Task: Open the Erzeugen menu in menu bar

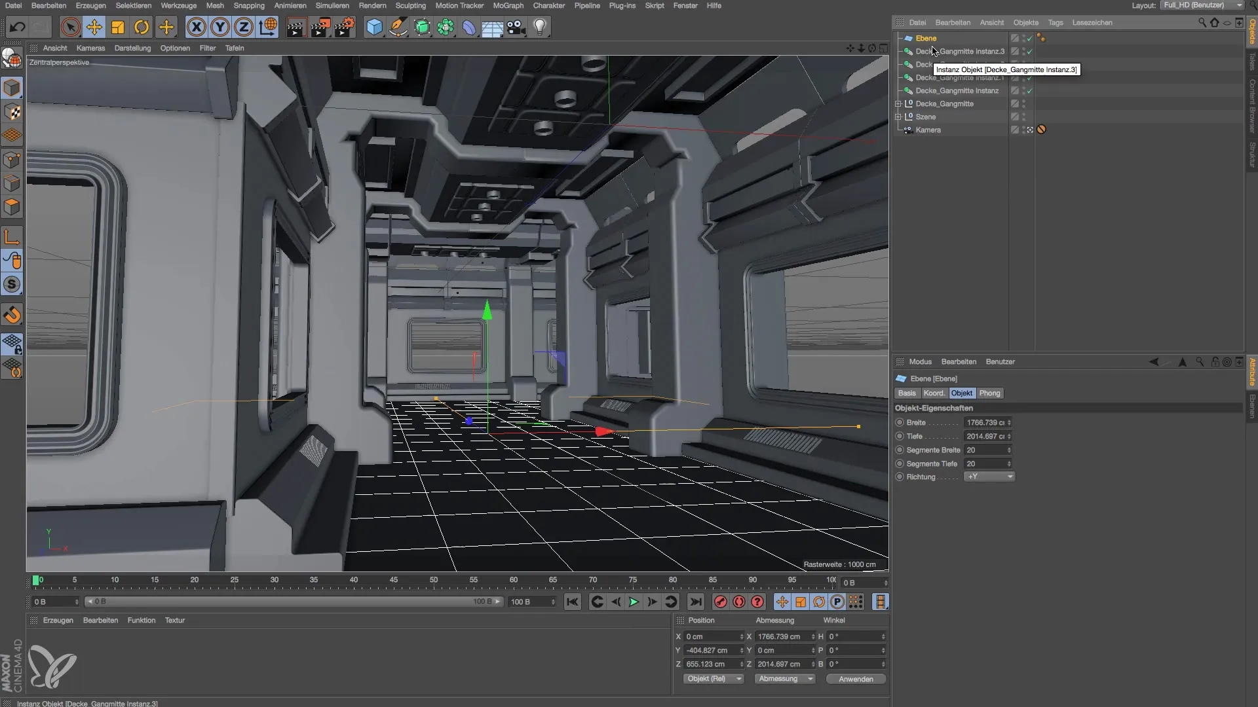Action: coord(90,5)
